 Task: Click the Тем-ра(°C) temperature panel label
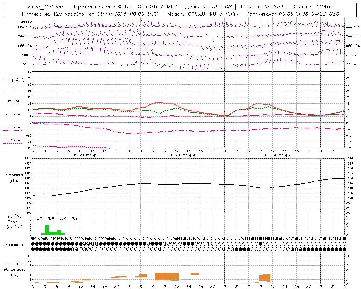13,80
